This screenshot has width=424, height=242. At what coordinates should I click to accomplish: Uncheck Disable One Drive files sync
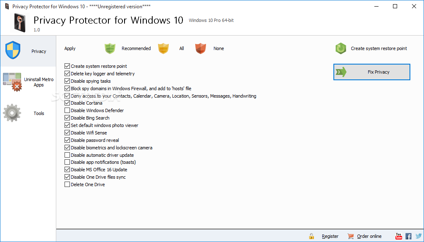pyautogui.click(x=67, y=177)
